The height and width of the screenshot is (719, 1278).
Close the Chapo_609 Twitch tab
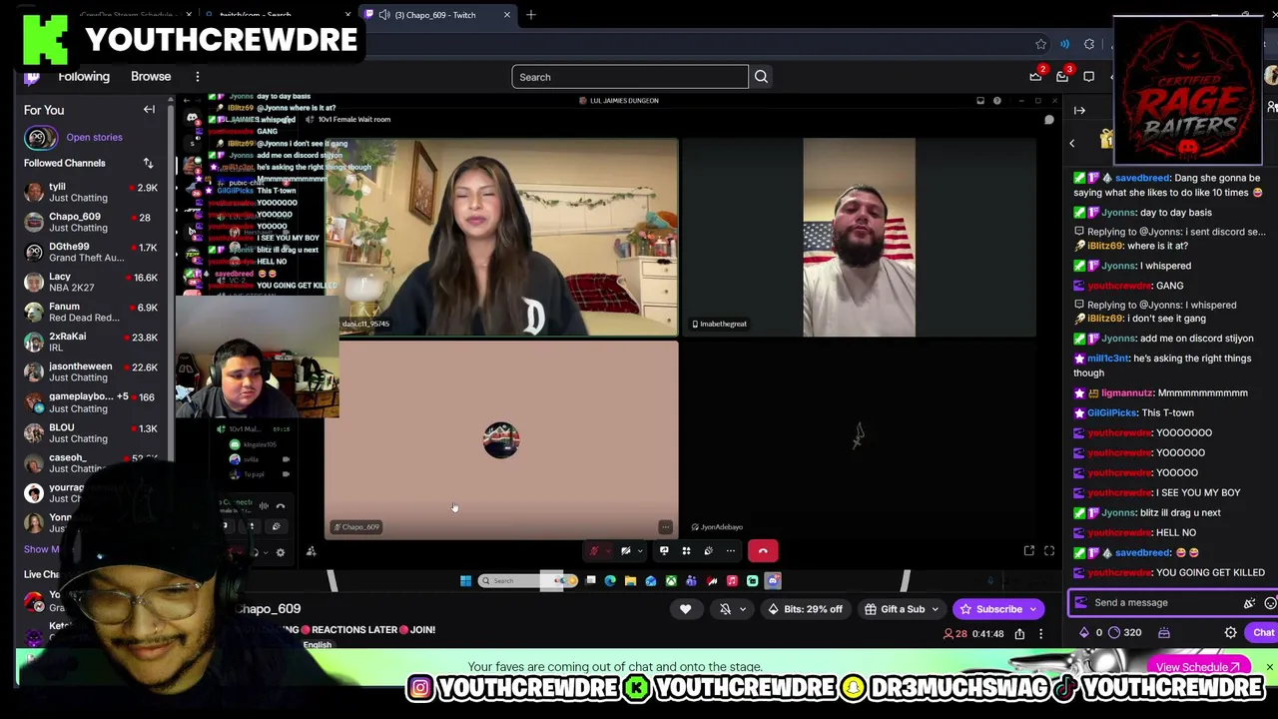click(506, 15)
